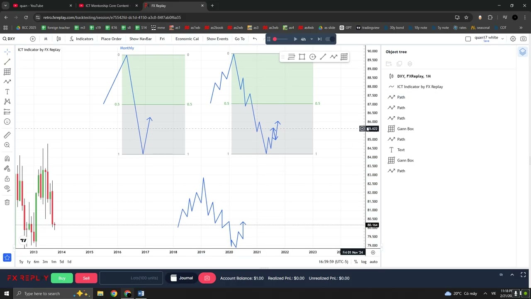Viewport: 531px width, 299px height.
Task: Open the Journal
Action: (182, 278)
